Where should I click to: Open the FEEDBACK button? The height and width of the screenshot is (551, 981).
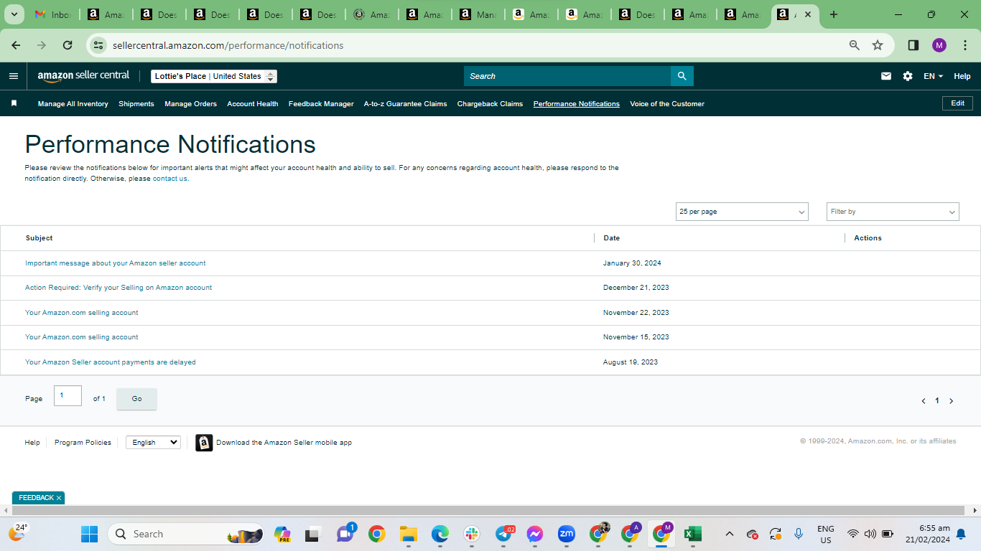pyautogui.click(x=36, y=498)
